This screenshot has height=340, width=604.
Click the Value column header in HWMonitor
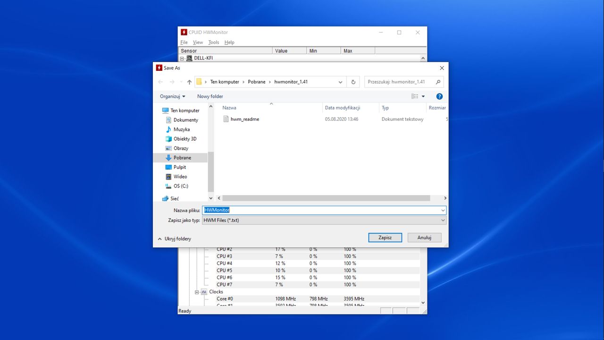pyautogui.click(x=289, y=51)
